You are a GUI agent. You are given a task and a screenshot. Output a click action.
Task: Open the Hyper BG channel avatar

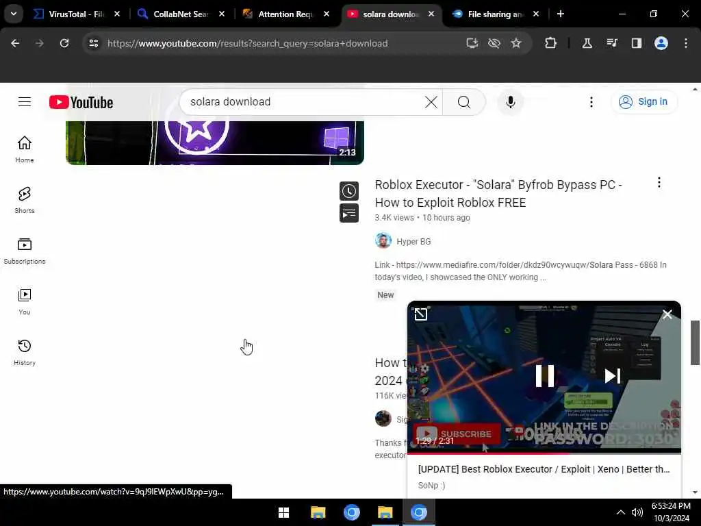[383, 241]
